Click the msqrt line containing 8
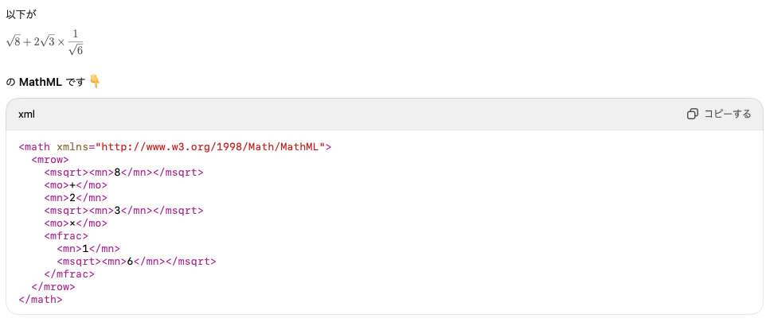Image resolution: width=770 pixels, height=322 pixels. click(x=123, y=173)
